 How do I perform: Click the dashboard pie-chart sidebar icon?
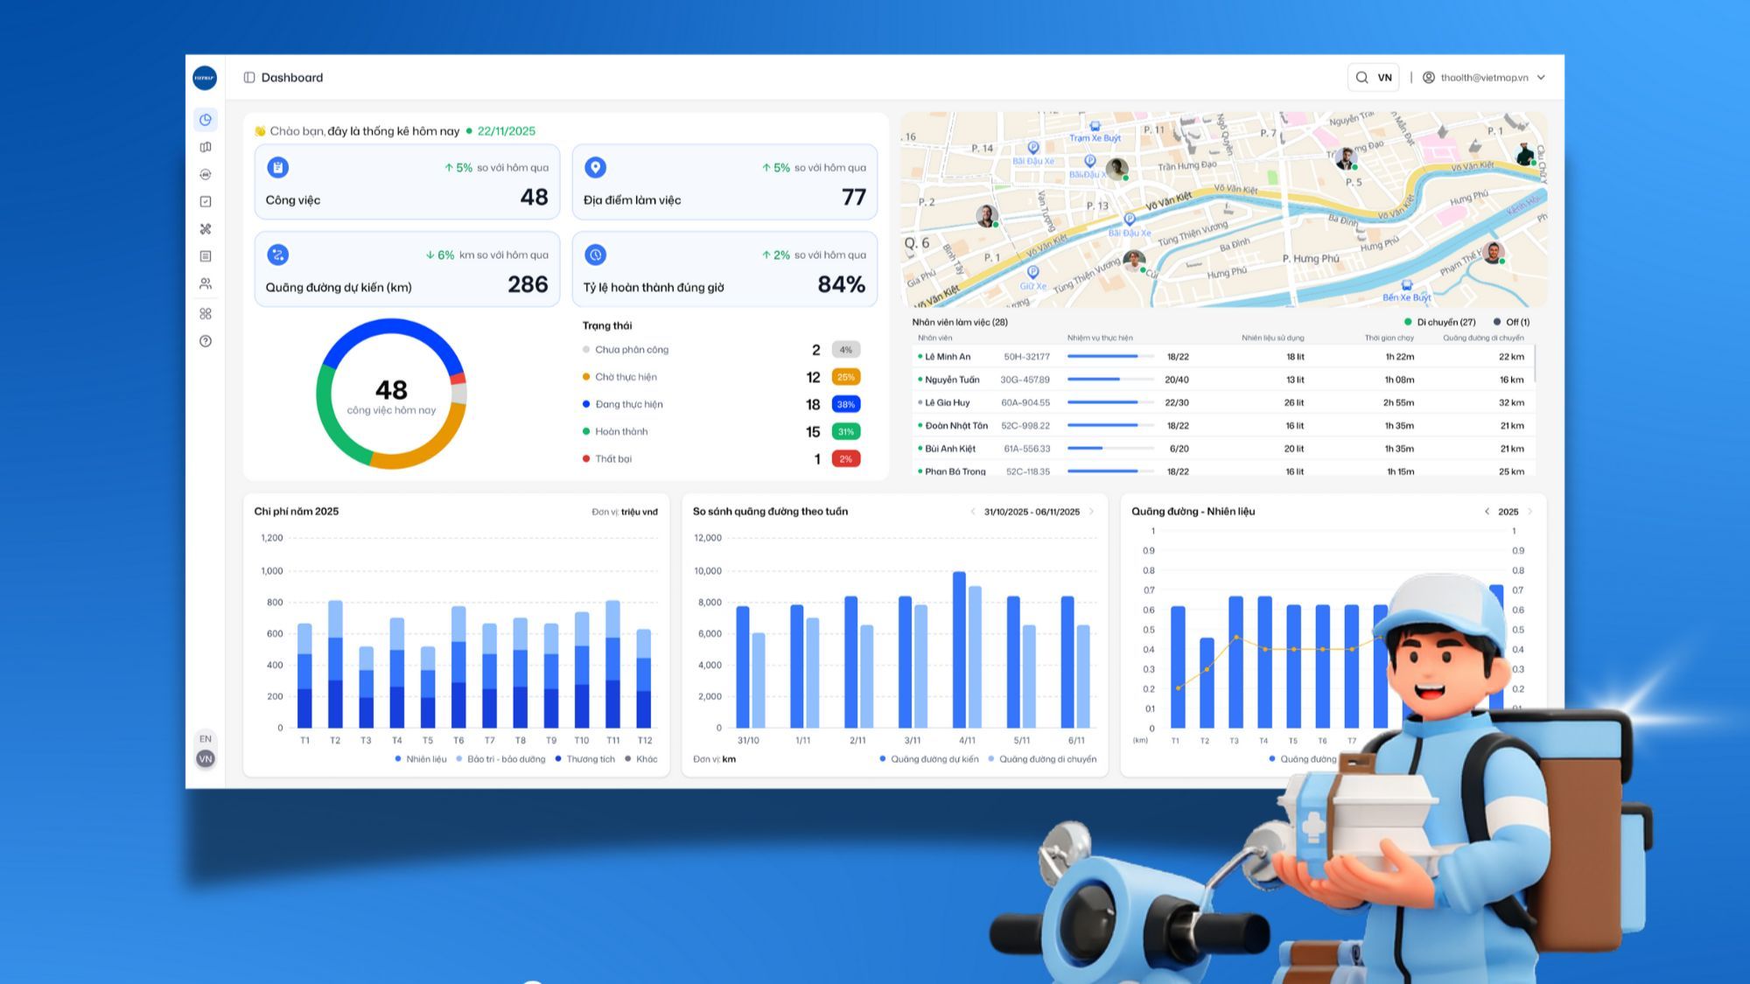(206, 120)
